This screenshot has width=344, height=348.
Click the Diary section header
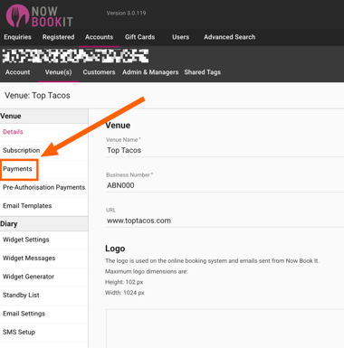pyautogui.click(x=43, y=224)
